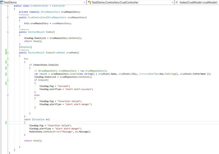Click crudModel.Name in the string array
Screen dimensions: 219x154
pos(107,74)
